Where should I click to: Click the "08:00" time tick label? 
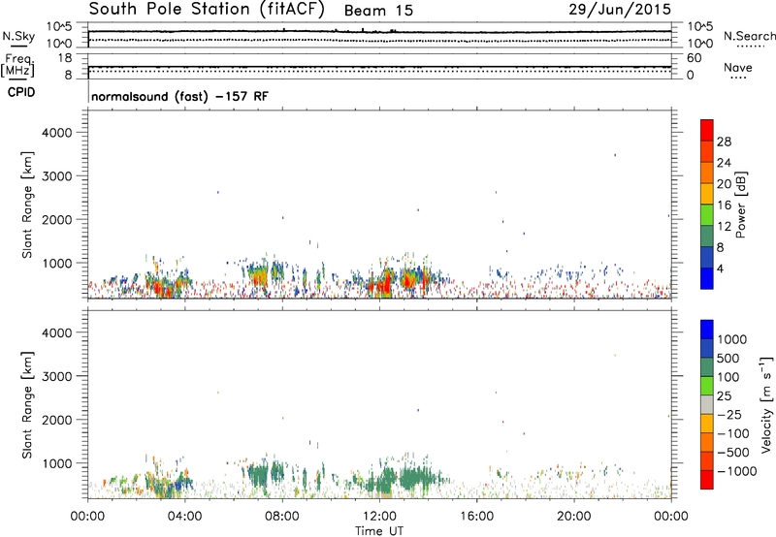282,517
